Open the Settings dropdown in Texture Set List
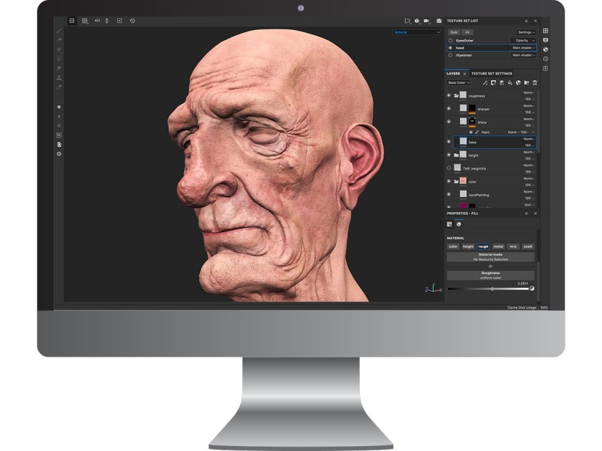This screenshot has width=602, height=451. tap(525, 32)
